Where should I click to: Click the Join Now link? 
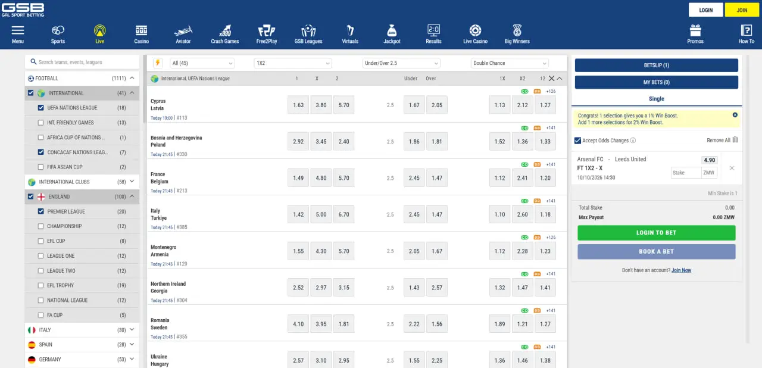pyautogui.click(x=682, y=270)
